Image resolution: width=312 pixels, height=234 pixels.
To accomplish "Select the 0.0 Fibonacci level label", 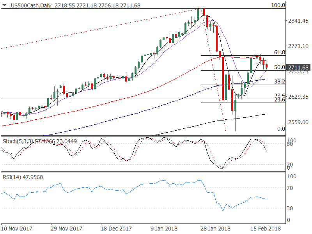I will (281, 129).
